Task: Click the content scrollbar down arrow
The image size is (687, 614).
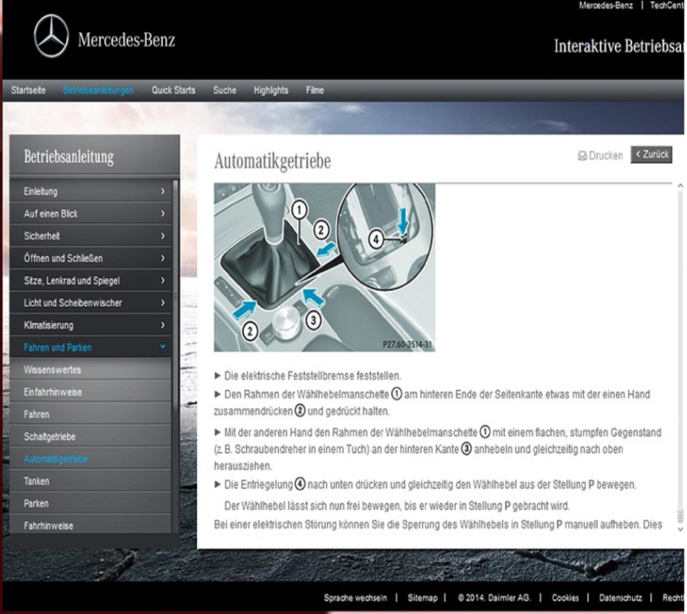Action: point(680,529)
